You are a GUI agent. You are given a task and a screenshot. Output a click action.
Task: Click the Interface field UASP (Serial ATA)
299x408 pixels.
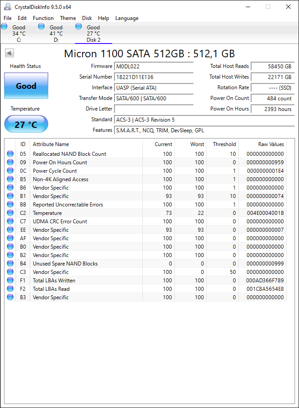pos(153,88)
